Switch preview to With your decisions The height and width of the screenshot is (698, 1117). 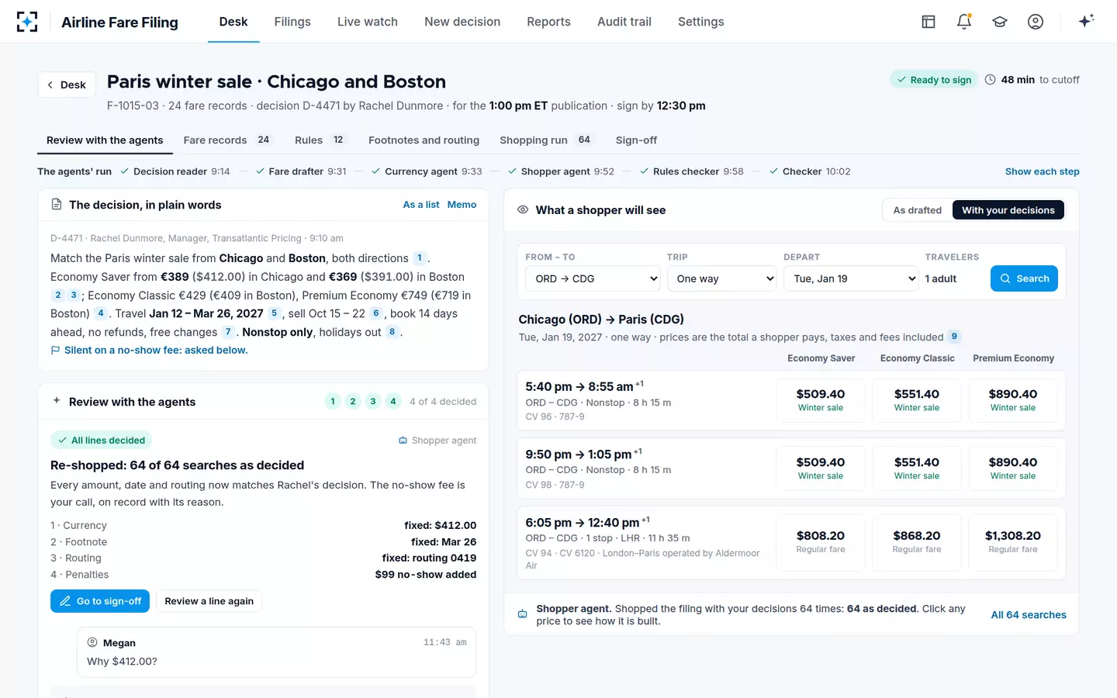click(1008, 210)
